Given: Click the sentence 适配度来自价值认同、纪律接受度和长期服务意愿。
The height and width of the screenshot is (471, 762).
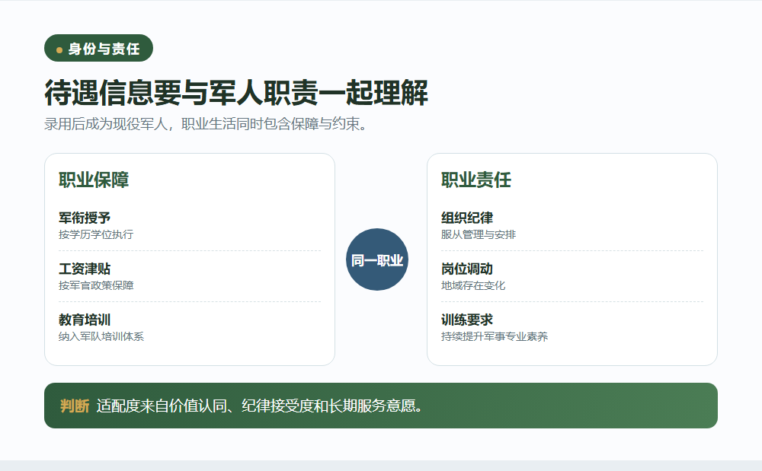Looking at the screenshot, I should click(259, 406).
